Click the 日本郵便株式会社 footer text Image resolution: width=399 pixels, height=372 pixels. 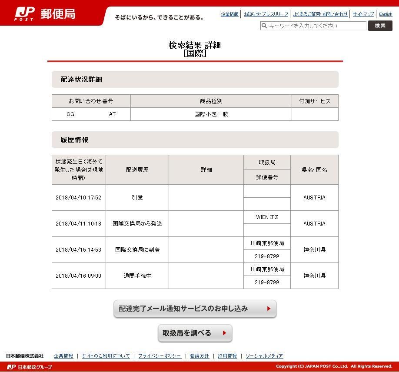[25, 356]
